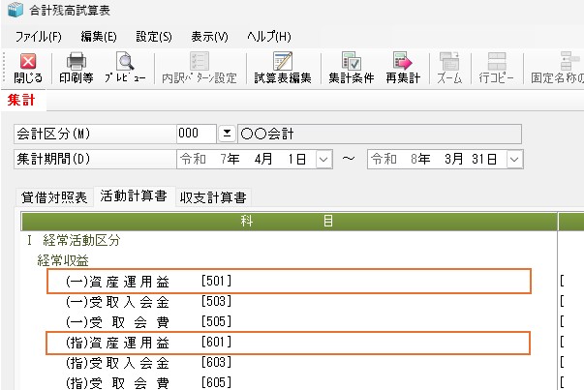Select the 集計 tab
584x390 pixels.
click(20, 100)
